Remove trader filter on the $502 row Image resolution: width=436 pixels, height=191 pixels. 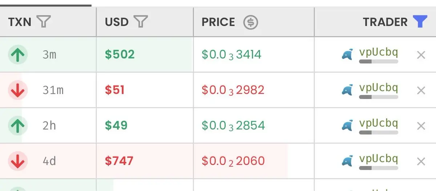tap(421, 55)
